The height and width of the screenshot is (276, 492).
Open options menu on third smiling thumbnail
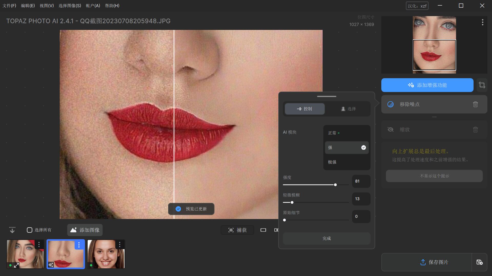click(120, 245)
